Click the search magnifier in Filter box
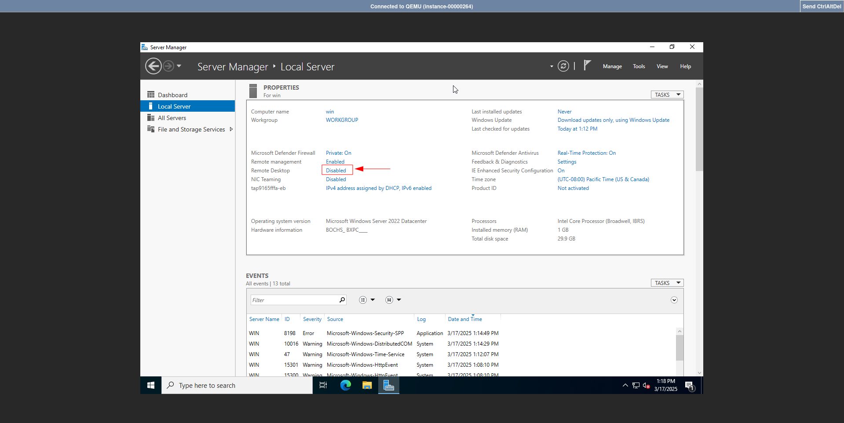 pos(342,300)
